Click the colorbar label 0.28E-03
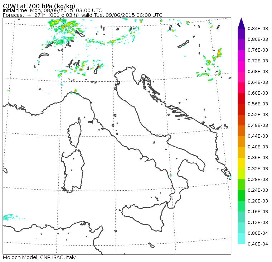272x262 pixels. coord(258,180)
